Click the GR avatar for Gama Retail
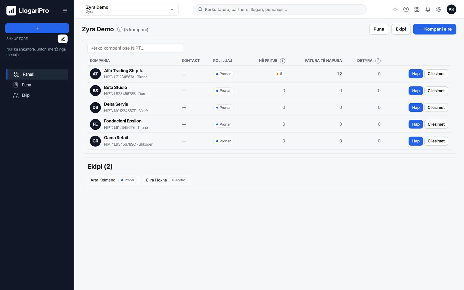Image resolution: width=464 pixels, height=290 pixels. click(95, 141)
